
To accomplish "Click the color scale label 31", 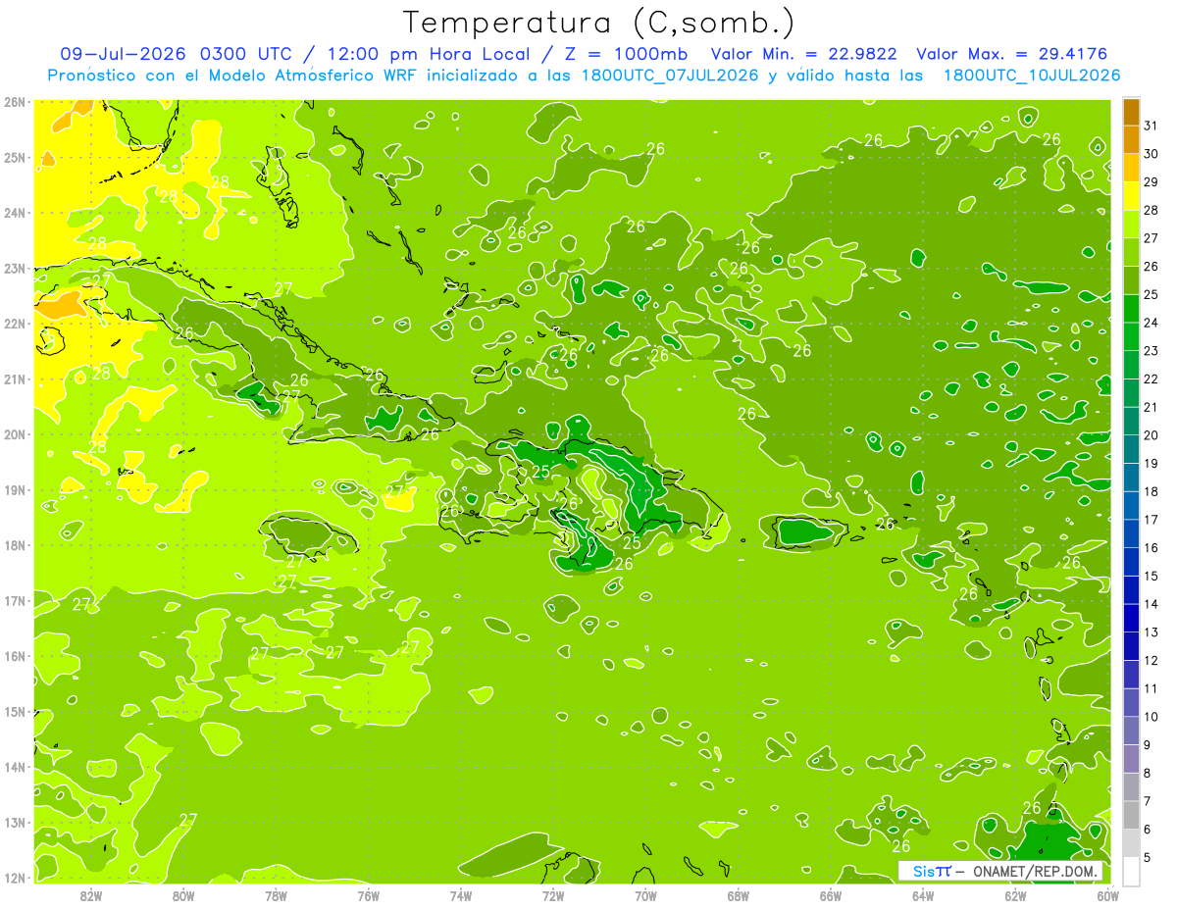I will pos(1151,126).
